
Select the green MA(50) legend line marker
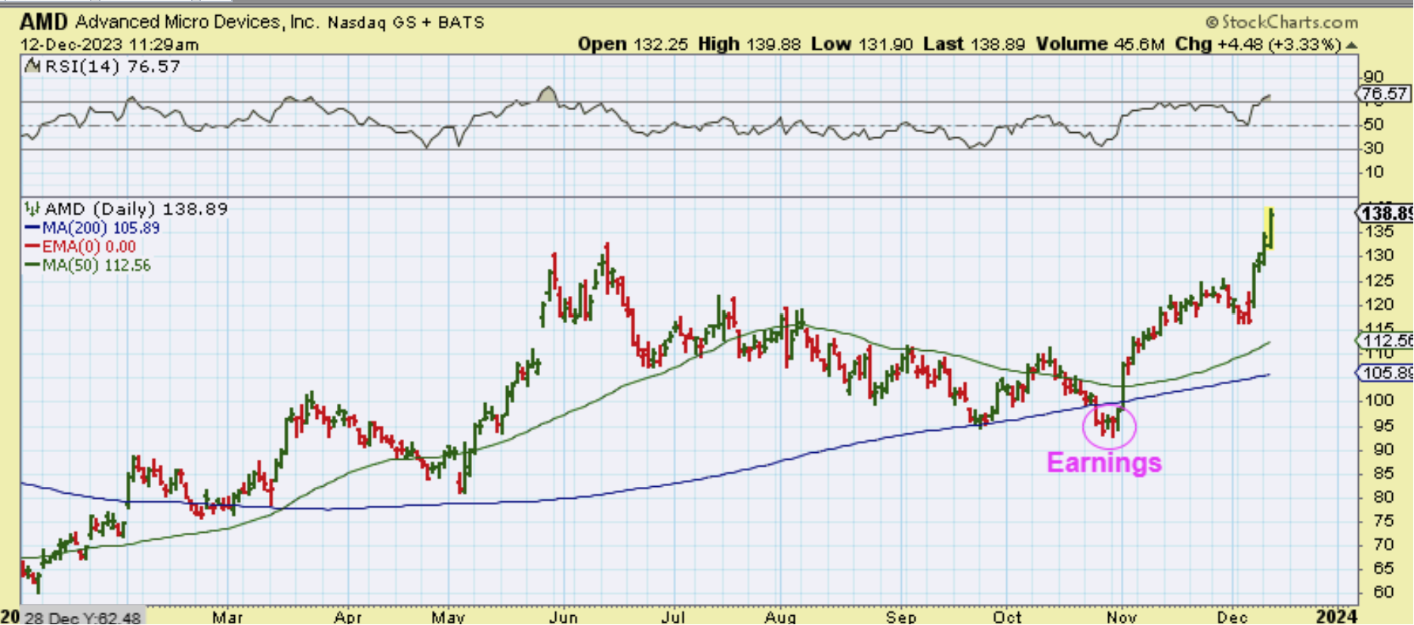click(32, 266)
